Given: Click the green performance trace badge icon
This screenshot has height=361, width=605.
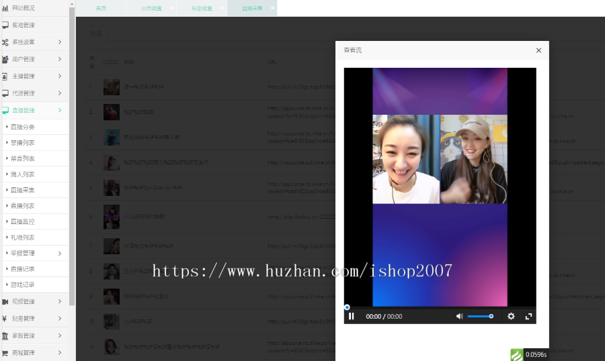Looking at the screenshot, I should 516,354.
